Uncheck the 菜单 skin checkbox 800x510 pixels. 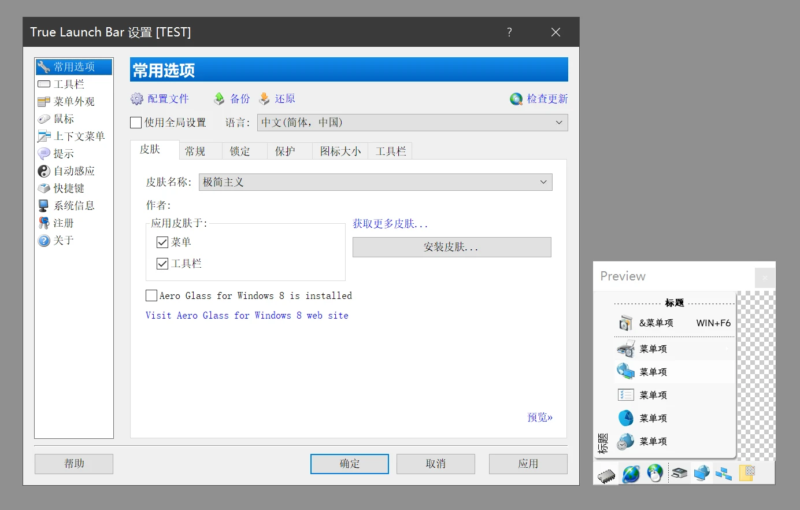162,242
